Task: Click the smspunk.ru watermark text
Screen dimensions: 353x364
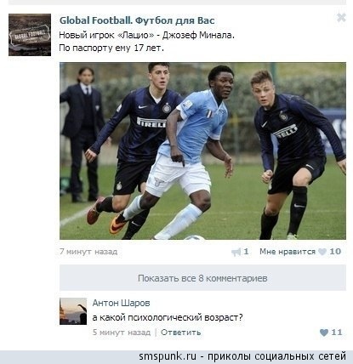Action: pyautogui.click(x=242, y=356)
